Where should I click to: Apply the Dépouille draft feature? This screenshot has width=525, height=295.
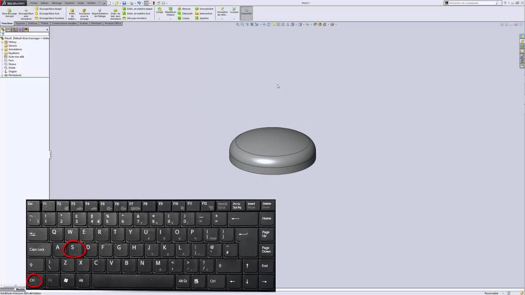pyautogui.click(x=185, y=14)
